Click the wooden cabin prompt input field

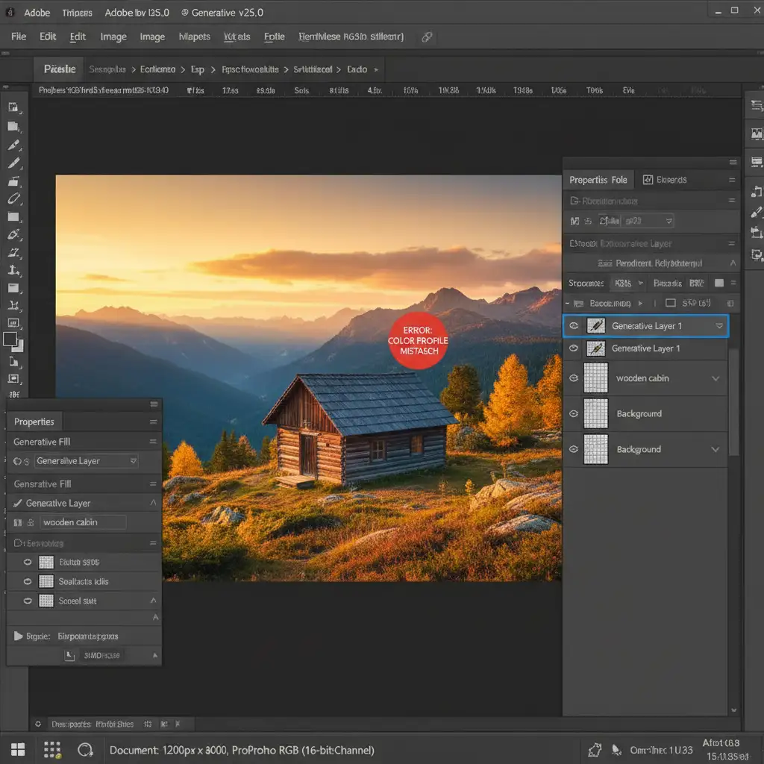coord(82,522)
